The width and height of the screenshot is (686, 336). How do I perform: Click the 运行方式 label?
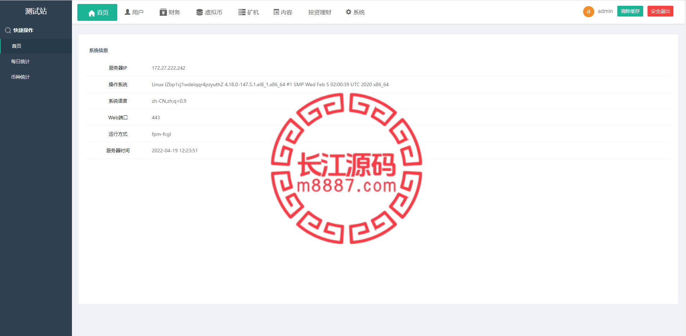coord(118,134)
